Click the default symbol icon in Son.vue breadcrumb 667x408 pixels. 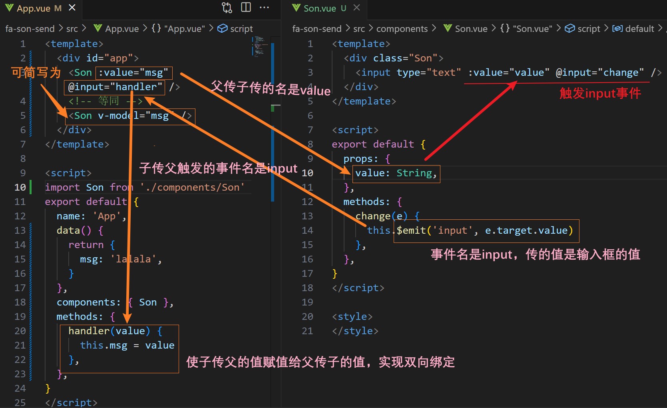coord(617,29)
